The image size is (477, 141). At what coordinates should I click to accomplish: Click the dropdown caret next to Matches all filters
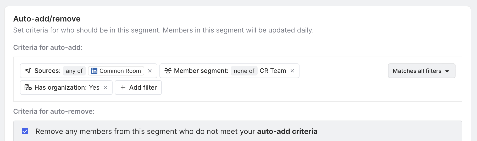[447, 71]
